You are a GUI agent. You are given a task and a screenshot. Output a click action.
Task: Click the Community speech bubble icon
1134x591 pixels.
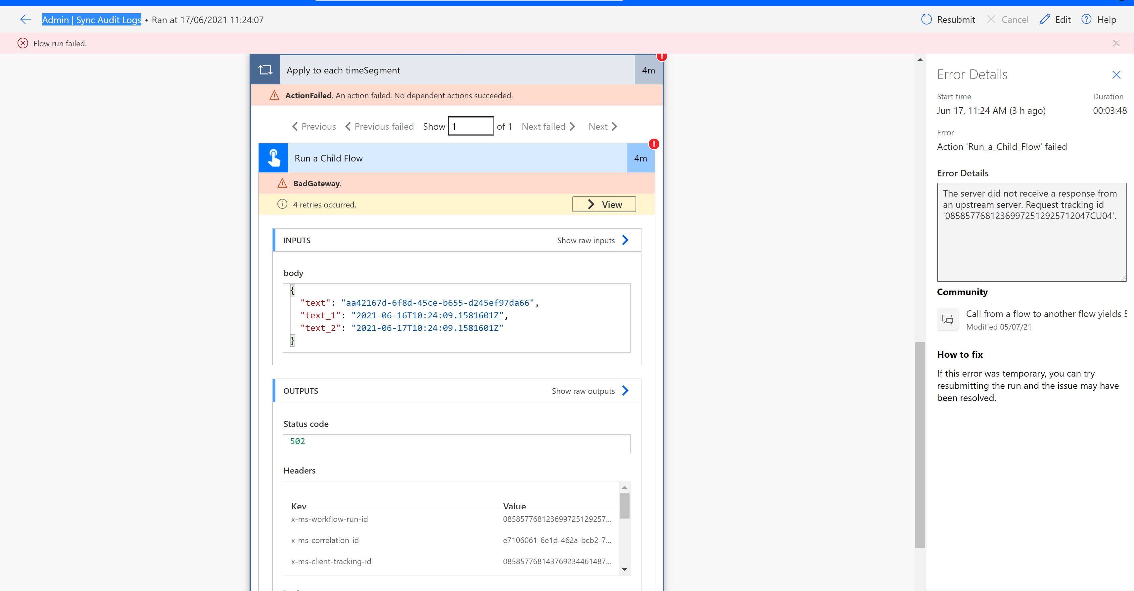click(948, 319)
